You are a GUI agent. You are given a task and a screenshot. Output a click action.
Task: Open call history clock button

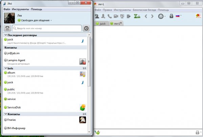(x=86, y=28)
